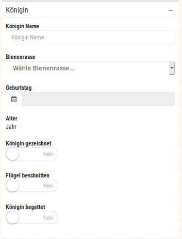Click the Königin gezeichnet label text
The height and width of the screenshot is (239, 182).
(x=29, y=143)
